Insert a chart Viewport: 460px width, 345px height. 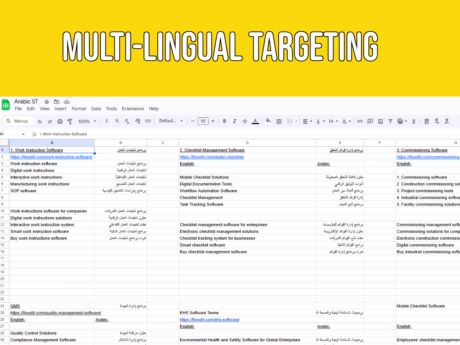[x=380, y=121]
